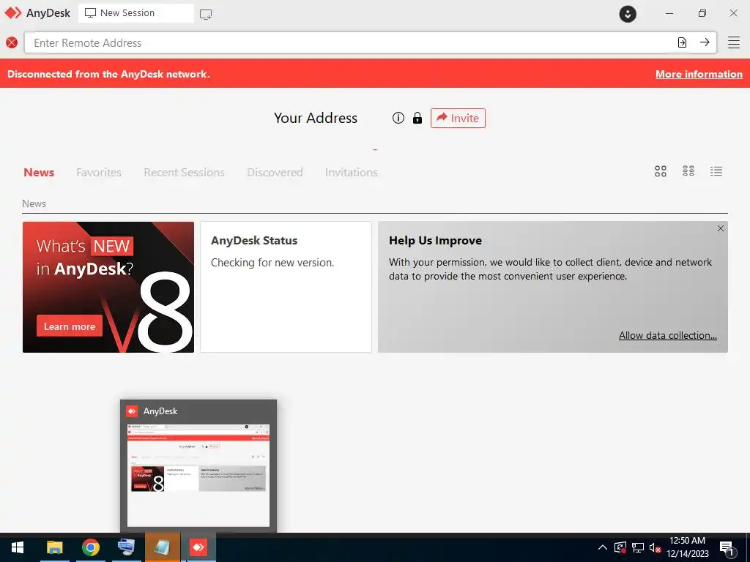The height and width of the screenshot is (562, 750).
Task: Click the taskbar clock showing 12:50 AM
Action: 687,547
